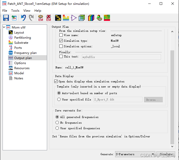This screenshot has width=179, height=160.
Task: Open the Model tree entry
Action: [x=19, y=73]
